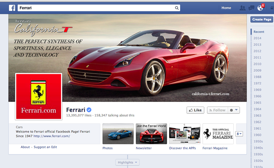Image resolution: width=274 pixels, height=168 pixels.
Task: Jump to 1950s in the timeline
Action: (x=258, y=141)
